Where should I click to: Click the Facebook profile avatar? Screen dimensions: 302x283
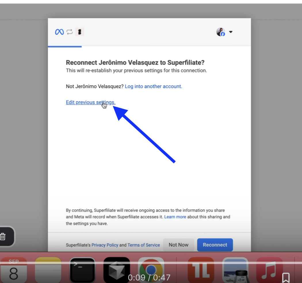pyautogui.click(x=221, y=32)
